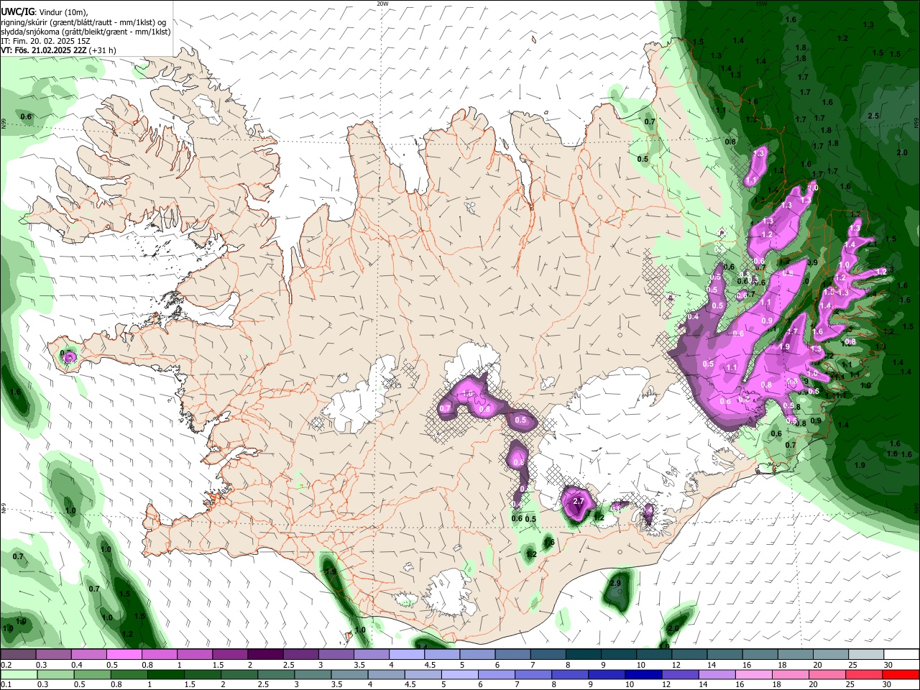920x690 pixels.
Task: Pick the darkest purple swatch in the snow legend
Action: (x=264, y=655)
